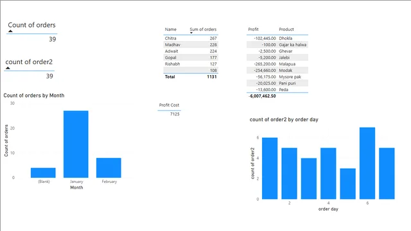
Task: Sort by the Name column header
Action: point(171,30)
